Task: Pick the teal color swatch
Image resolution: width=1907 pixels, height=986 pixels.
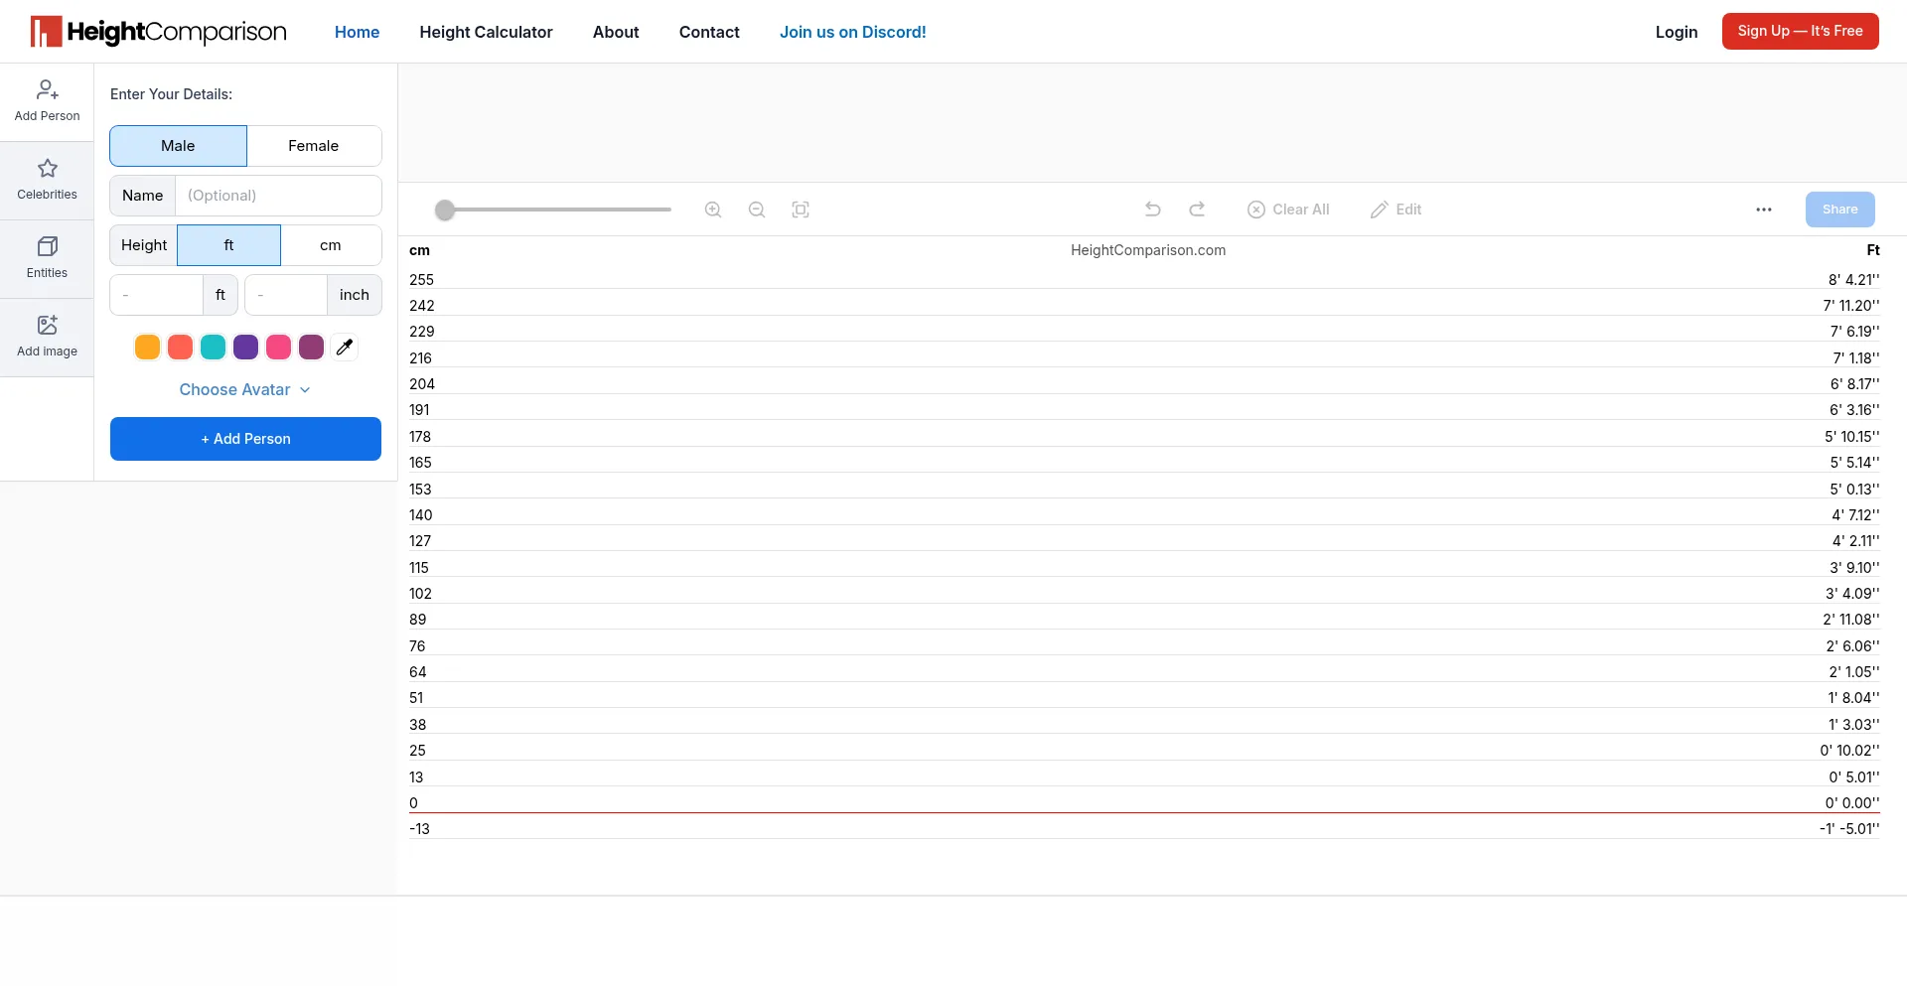Action: [x=213, y=347]
